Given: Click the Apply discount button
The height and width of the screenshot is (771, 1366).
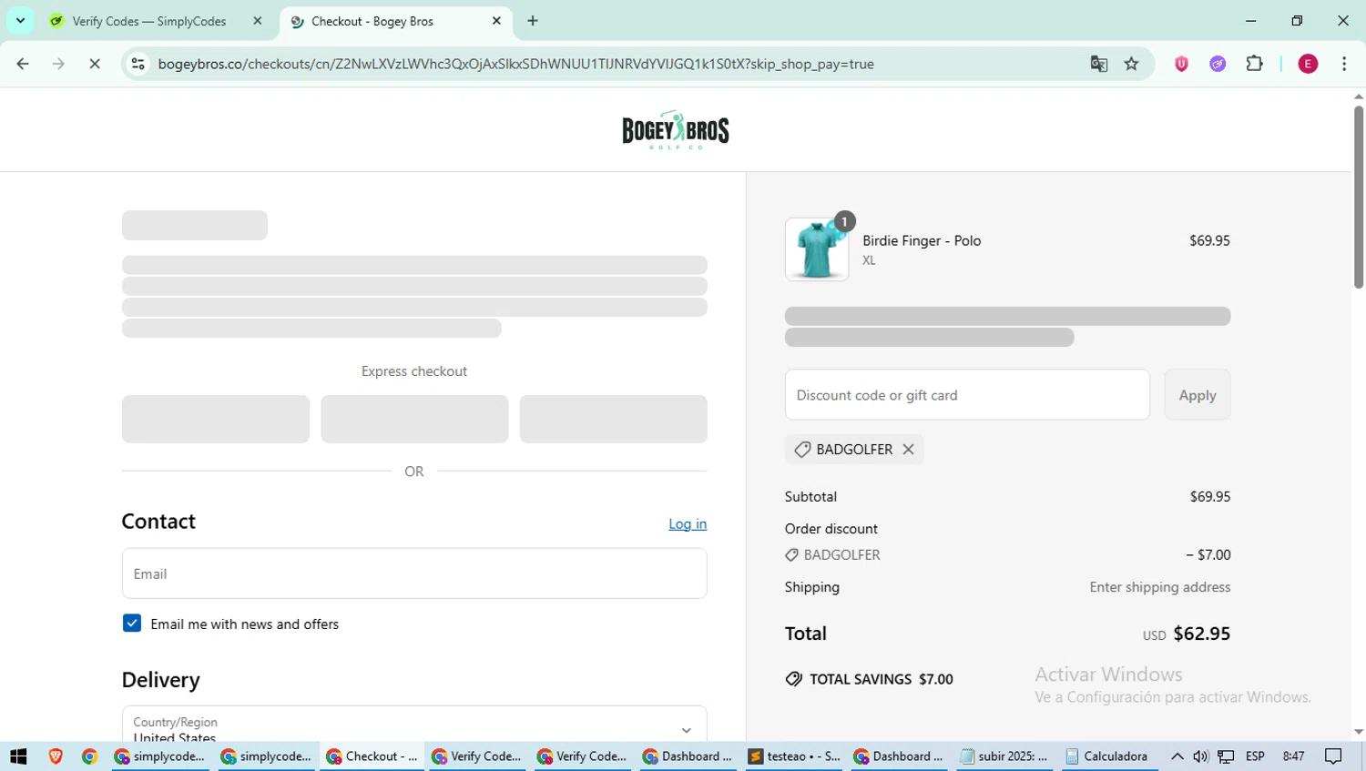Looking at the screenshot, I should (1197, 395).
